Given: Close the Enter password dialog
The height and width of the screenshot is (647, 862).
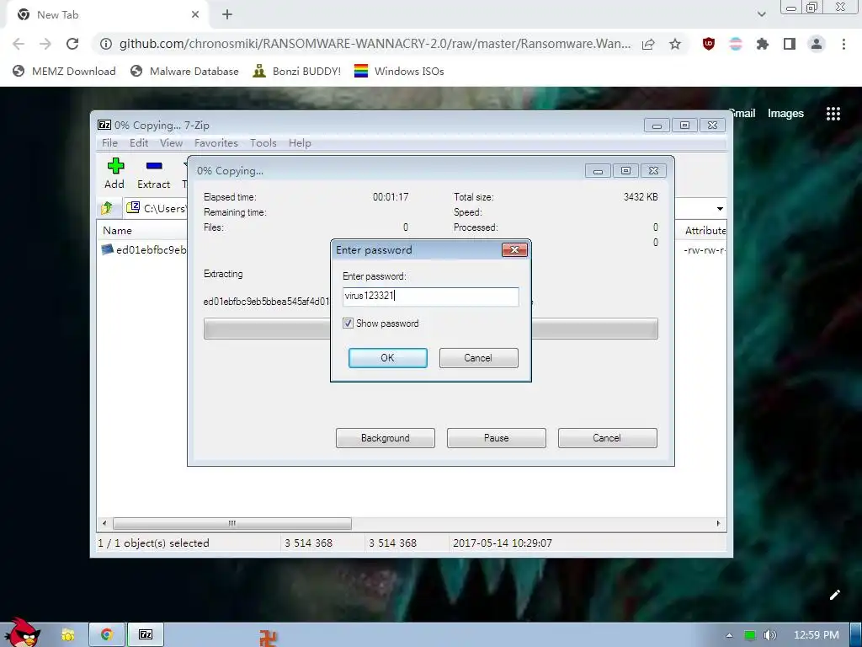Looking at the screenshot, I should [x=514, y=250].
